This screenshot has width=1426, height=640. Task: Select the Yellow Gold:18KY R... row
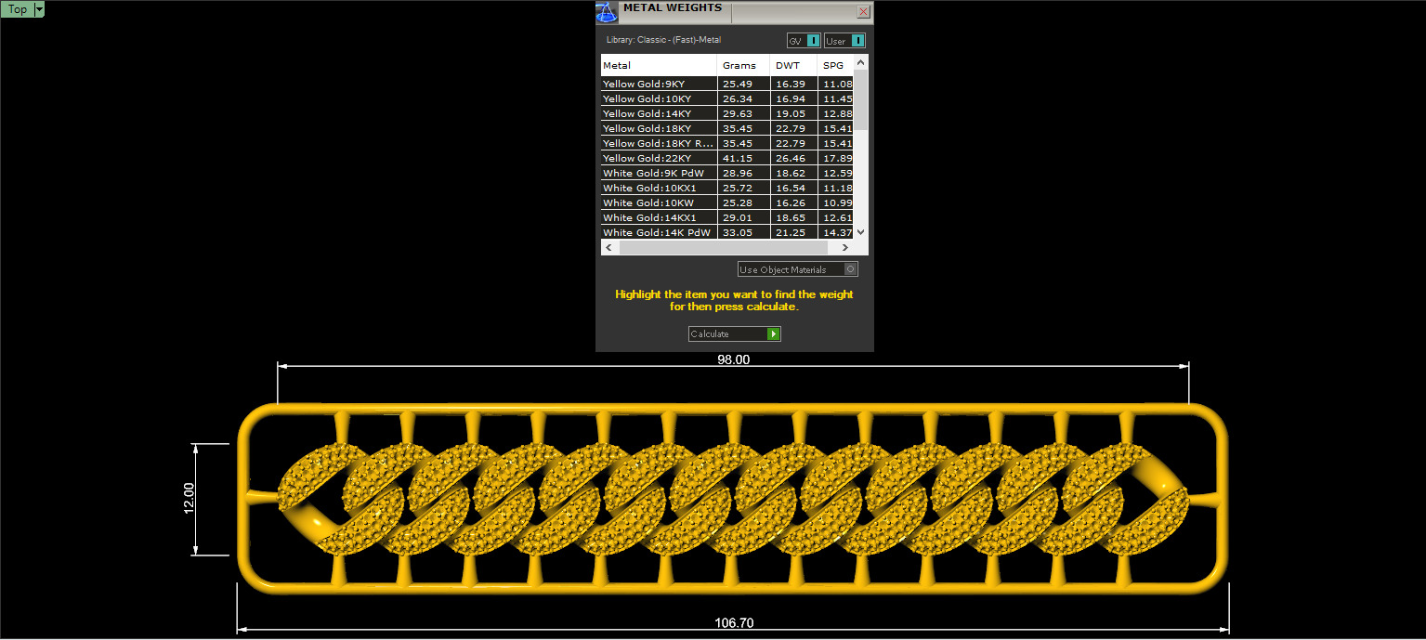point(726,143)
